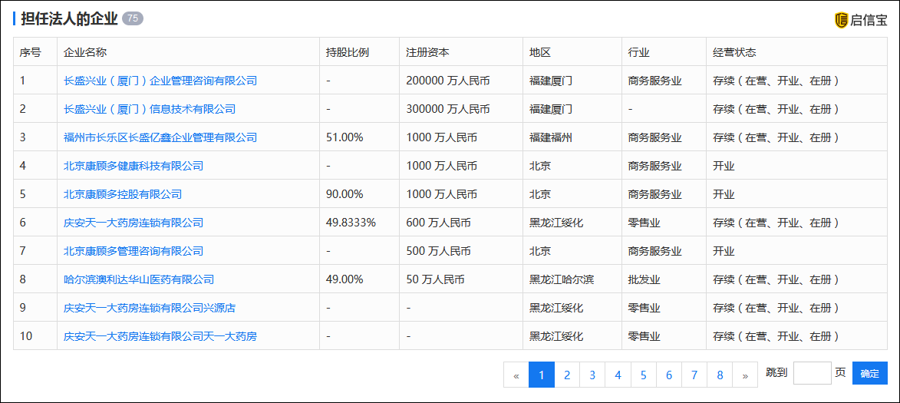Open 庆安天一大药房连锁有限公司天一大药房 link
The width and height of the screenshot is (900, 403).
point(160,336)
